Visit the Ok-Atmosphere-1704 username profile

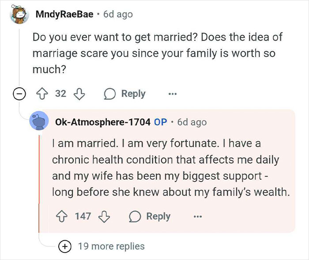click(103, 122)
